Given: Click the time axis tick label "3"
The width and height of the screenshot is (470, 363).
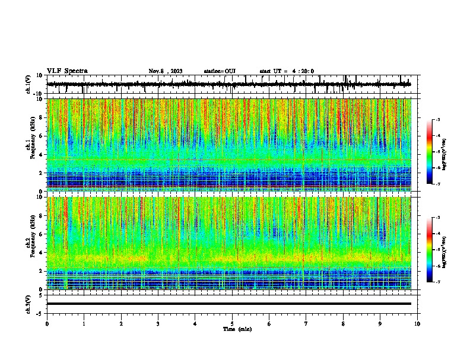Looking at the screenshot, I should (x=158, y=324).
